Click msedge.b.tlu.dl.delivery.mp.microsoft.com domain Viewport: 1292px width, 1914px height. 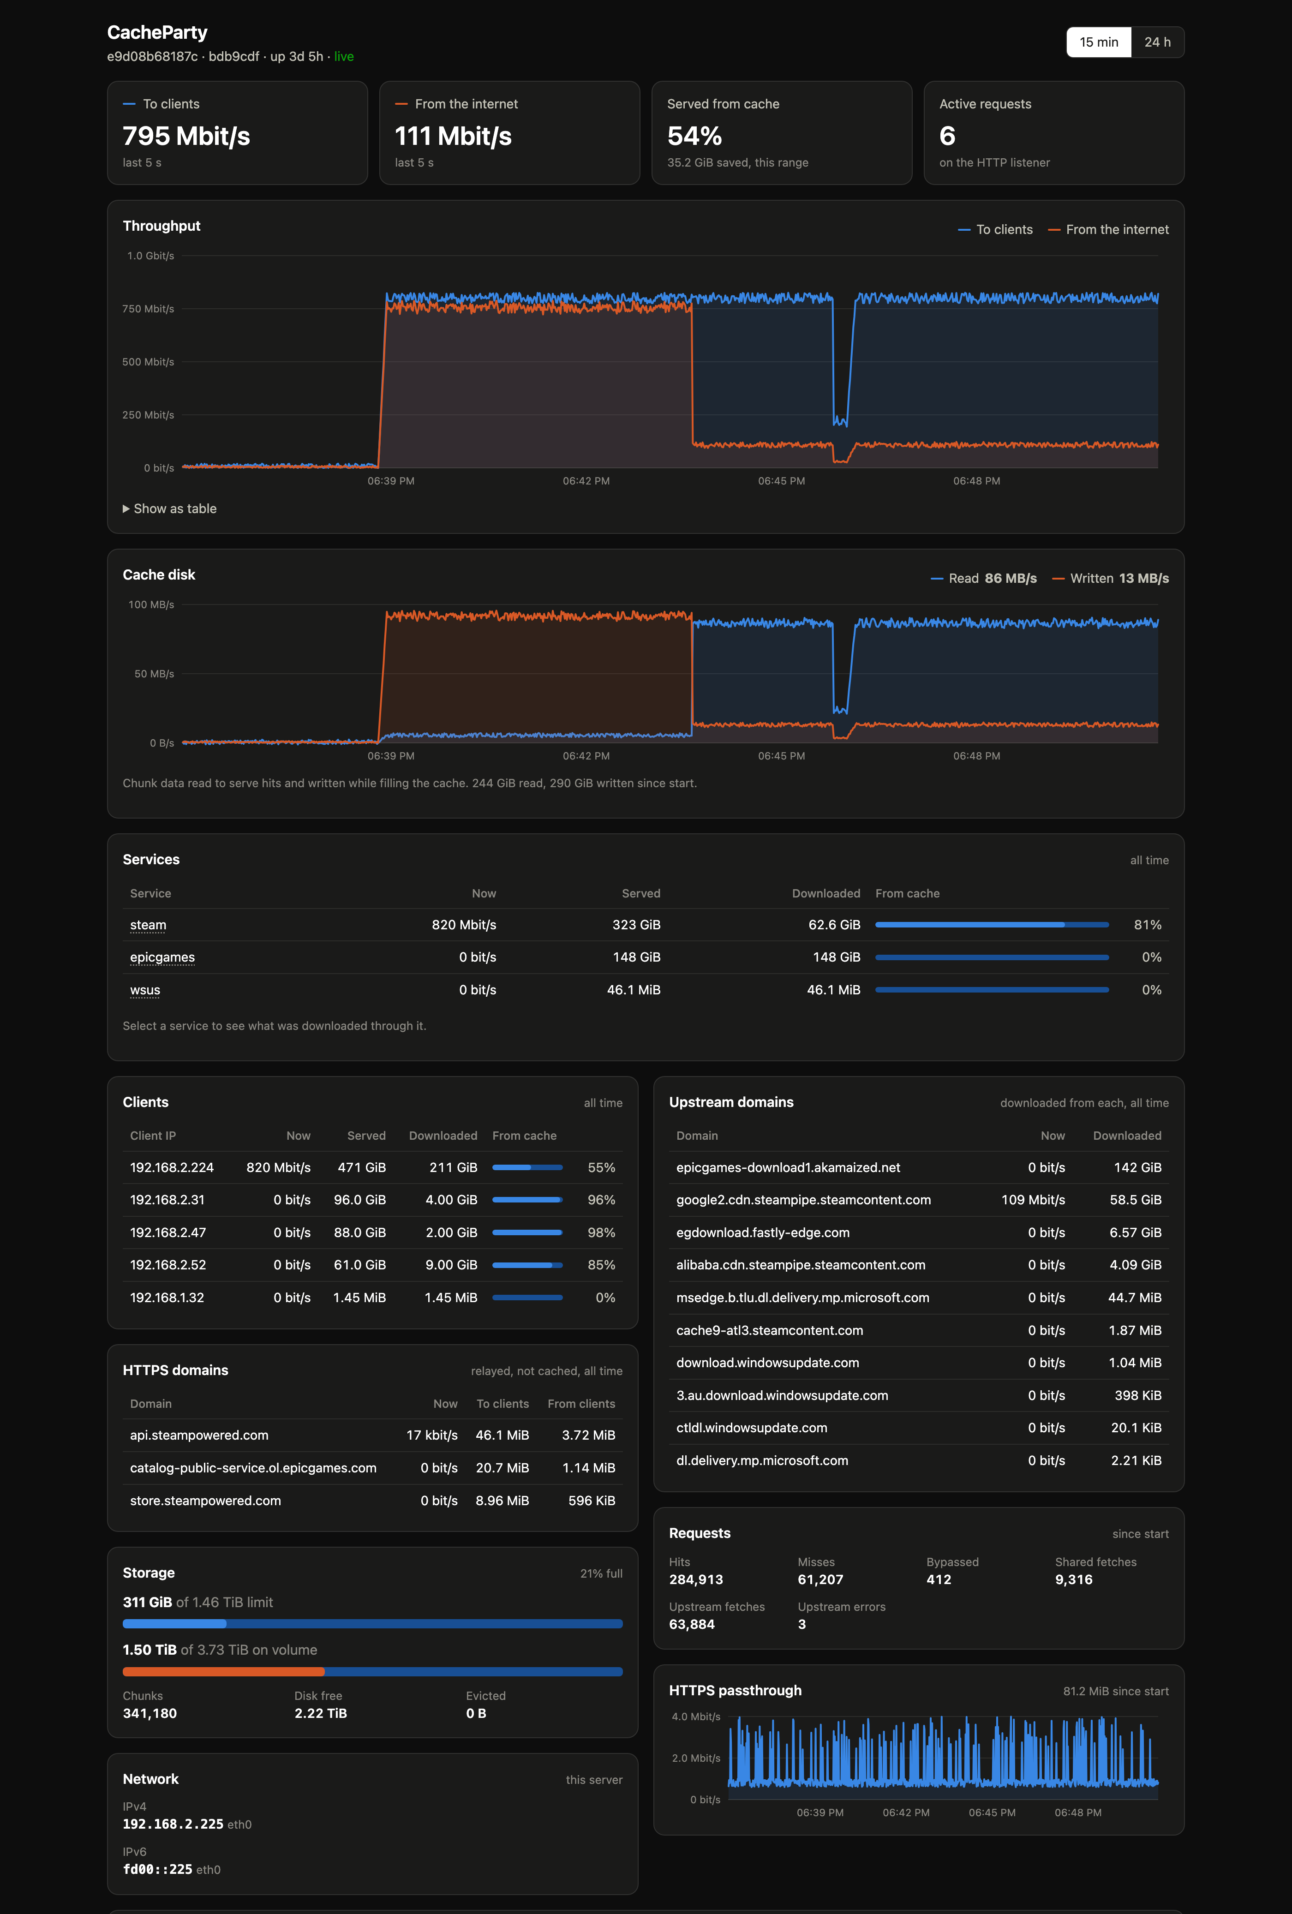pyautogui.click(x=802, y=1298)
